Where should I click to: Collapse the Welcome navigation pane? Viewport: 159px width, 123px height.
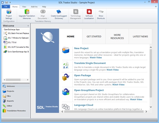(28, 26)
